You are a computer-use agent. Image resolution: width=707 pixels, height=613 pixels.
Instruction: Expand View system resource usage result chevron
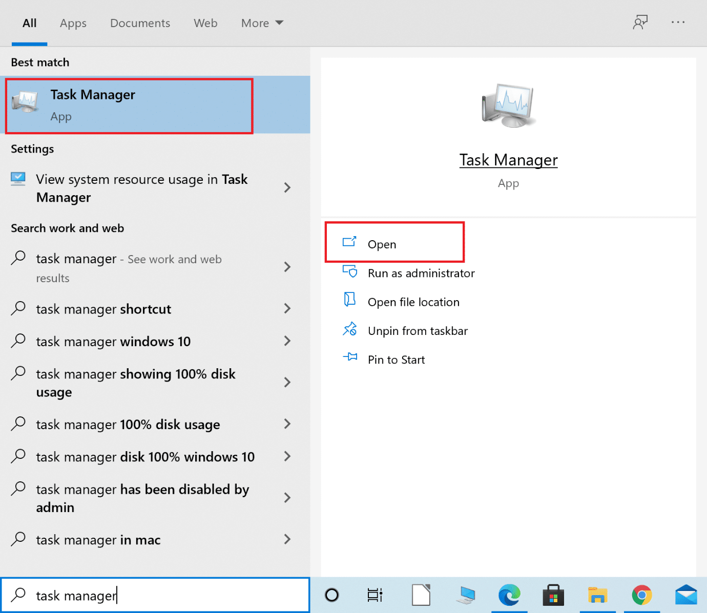coord(287,187)
